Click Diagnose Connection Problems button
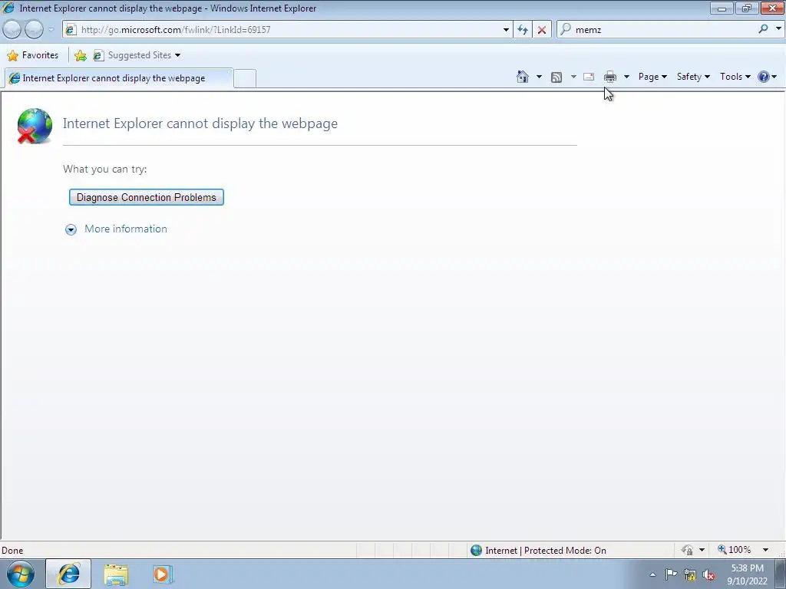The image size is (786, 589). click(147, 197)
